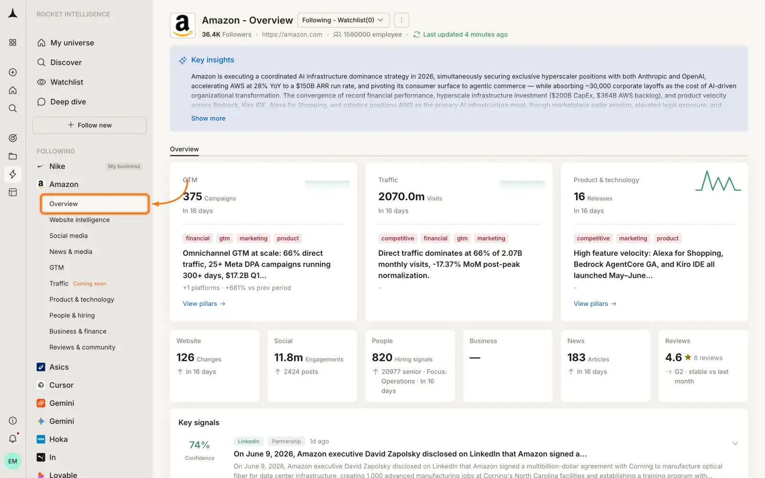The image size is (765, 478).
Task: Click the home icon in left rail
Action: click(x=13, y=90)
